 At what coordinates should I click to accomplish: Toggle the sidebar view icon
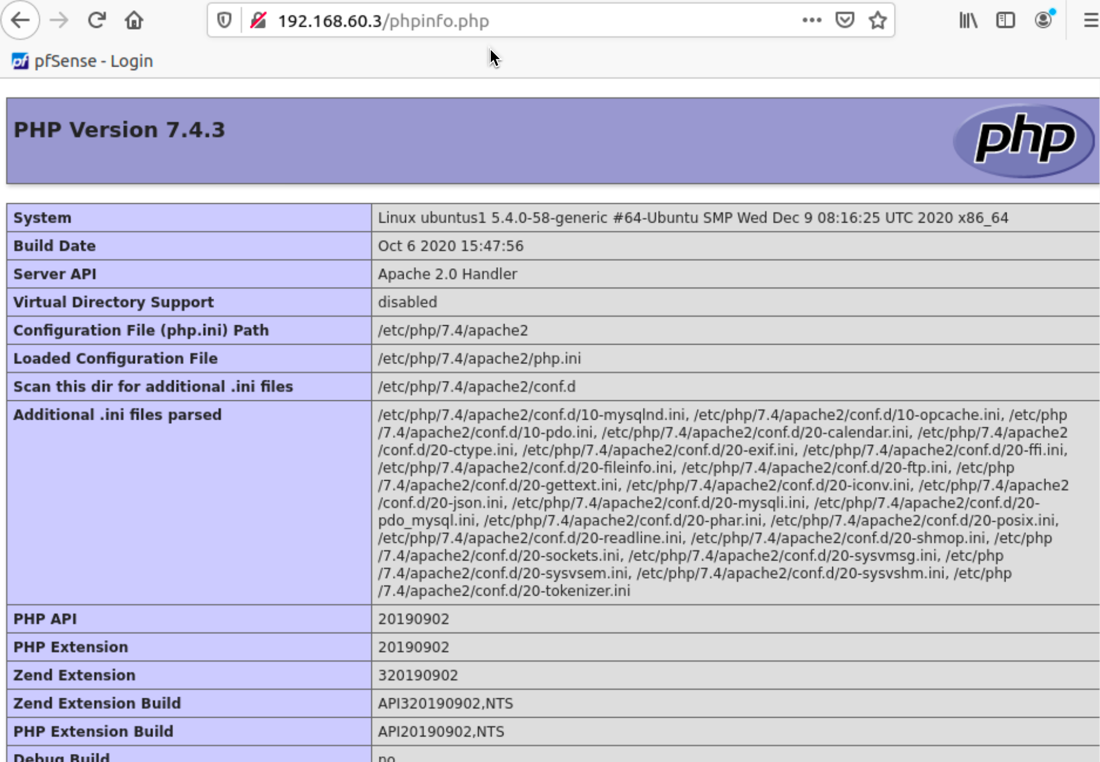coord(1005,21)
